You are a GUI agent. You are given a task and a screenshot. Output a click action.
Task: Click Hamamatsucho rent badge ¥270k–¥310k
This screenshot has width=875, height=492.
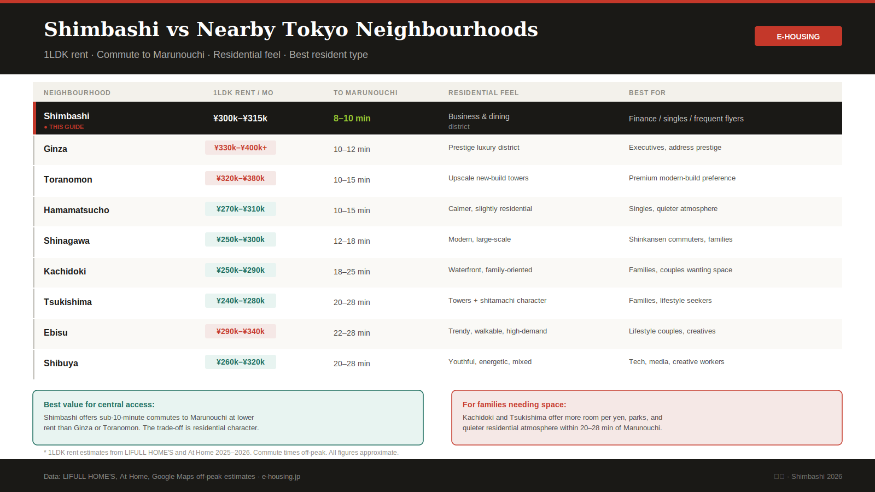pyautogui.click(x=241, y=209)
